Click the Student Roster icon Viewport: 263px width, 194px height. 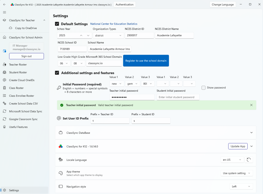point(5,72)
